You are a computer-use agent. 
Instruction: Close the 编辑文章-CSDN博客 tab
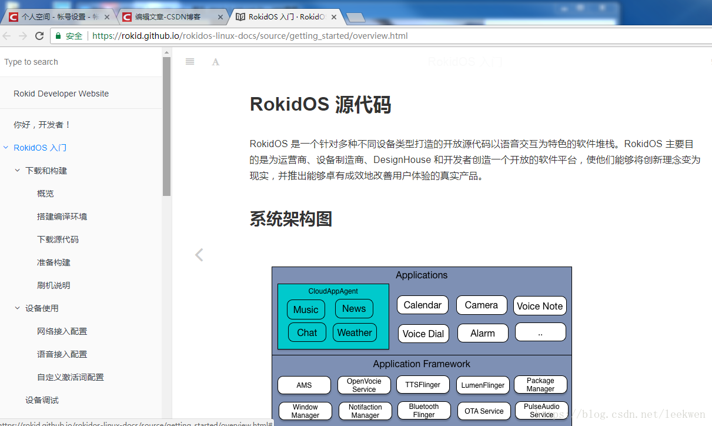220,17
